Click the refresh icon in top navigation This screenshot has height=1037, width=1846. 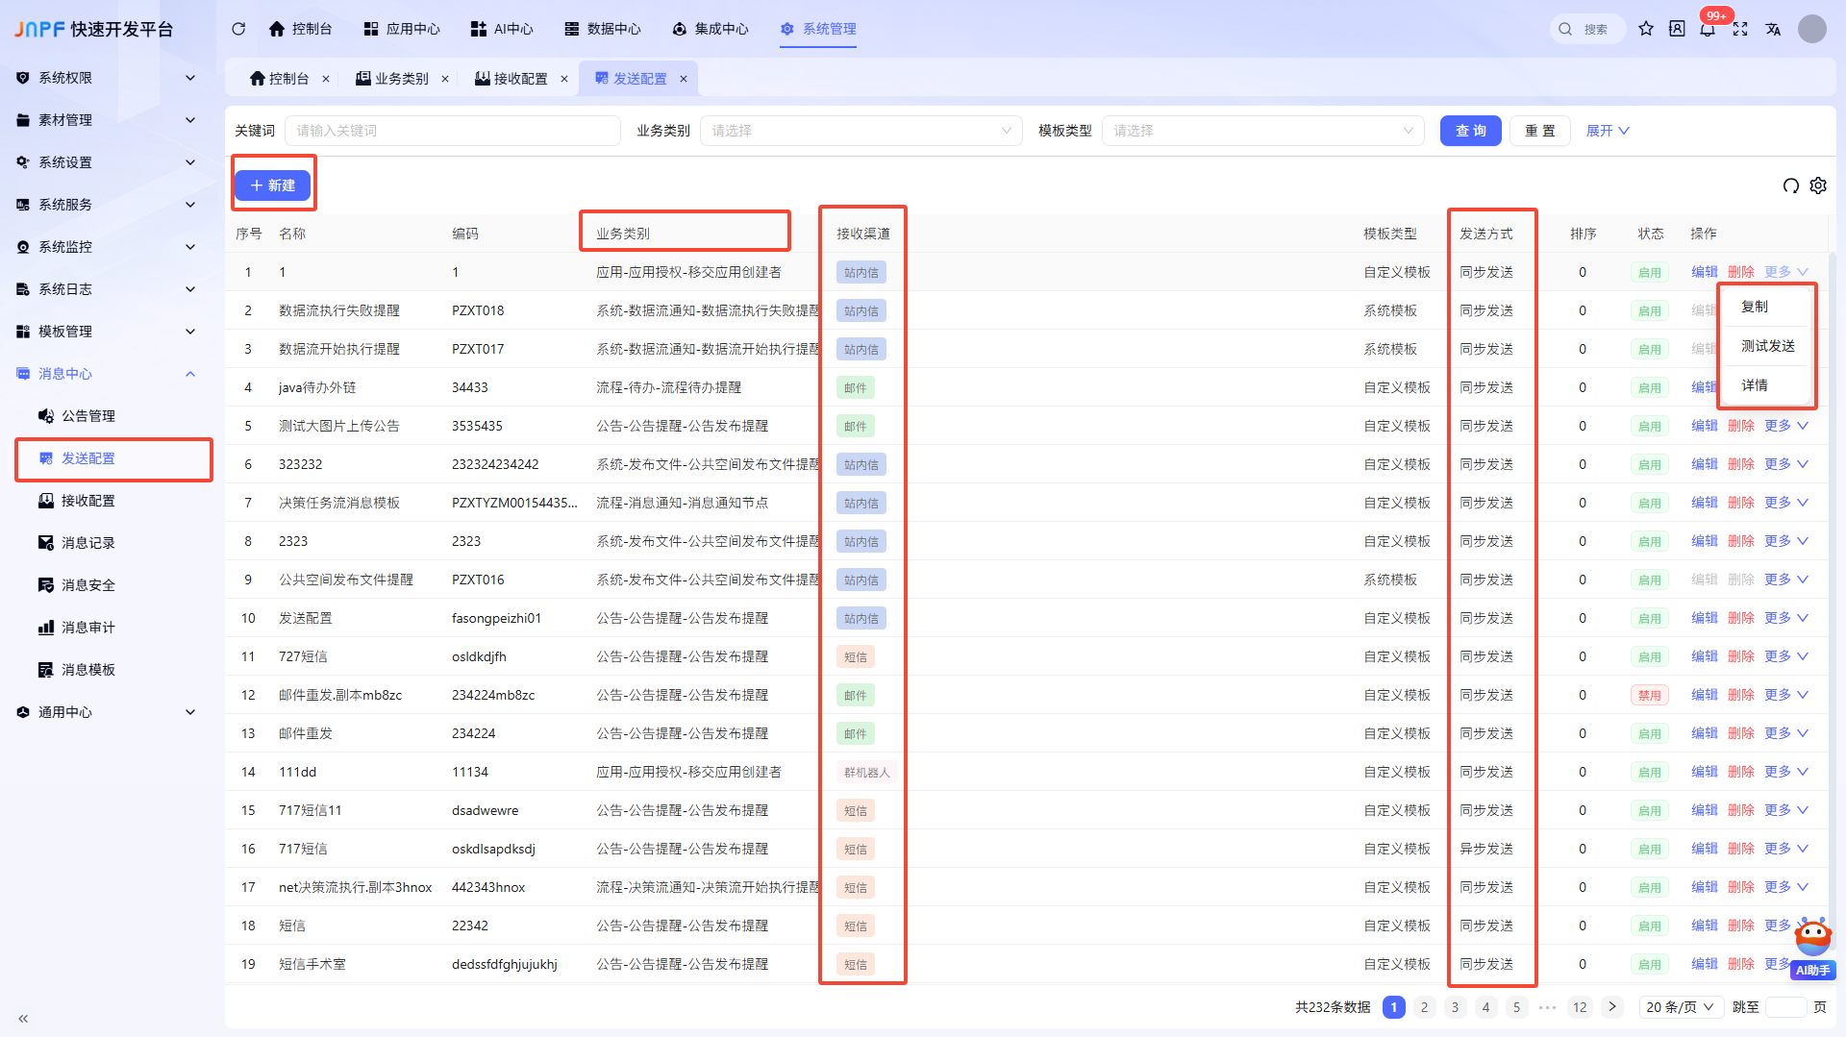coord(238,29)
